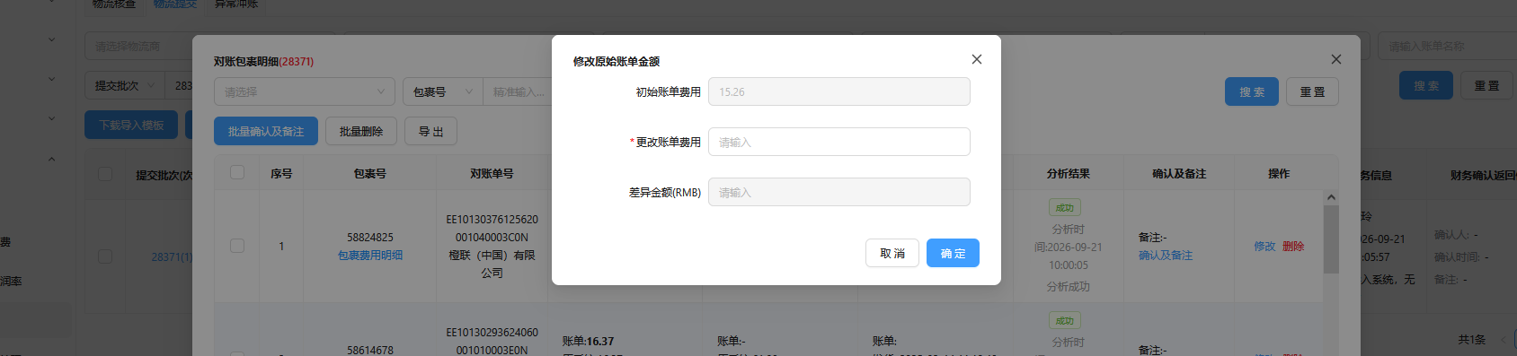The height and width of the screenshot is (356, 1517).
Task: Click the 对账单号 column header
Action: tap(492, 173)
